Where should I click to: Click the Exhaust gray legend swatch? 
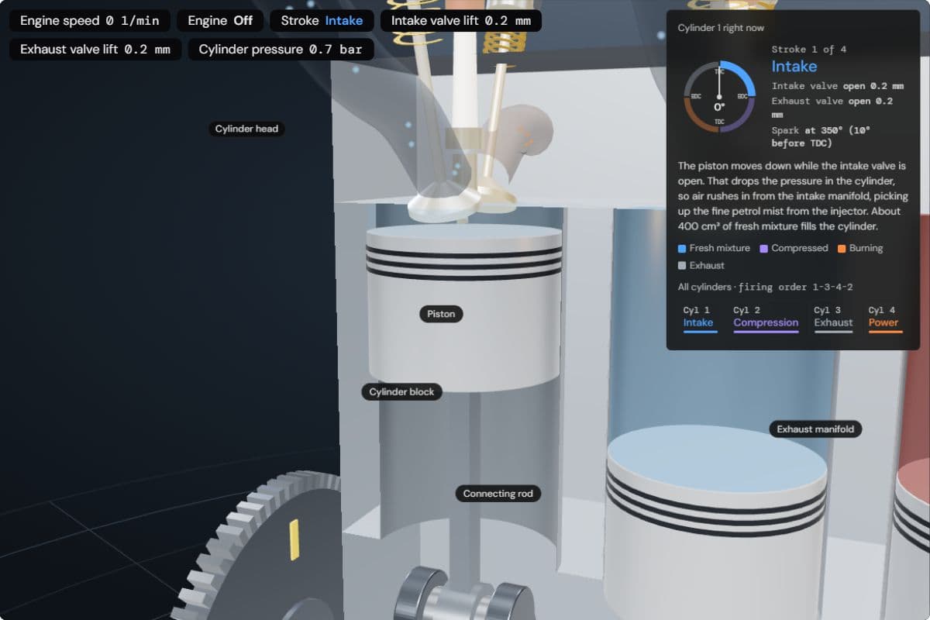point(682,266)
